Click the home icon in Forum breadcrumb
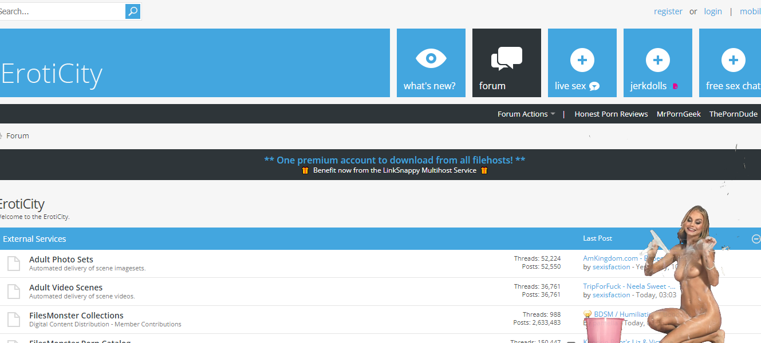Screen dimensions: 761x343 [1, 136]
